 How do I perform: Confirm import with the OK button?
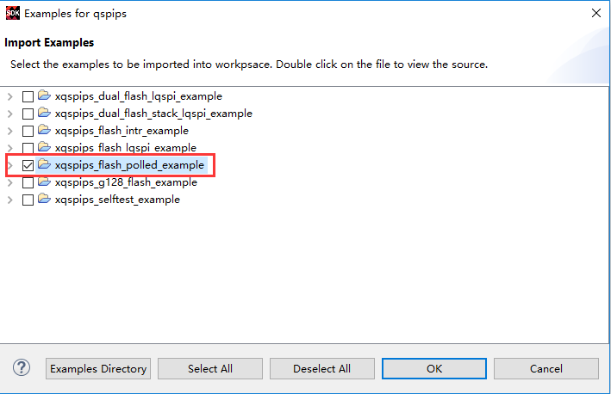(x=434, y=368)
